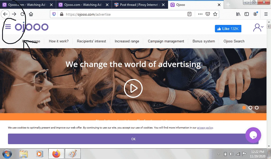Show site security padlock information

click(61, 14)
